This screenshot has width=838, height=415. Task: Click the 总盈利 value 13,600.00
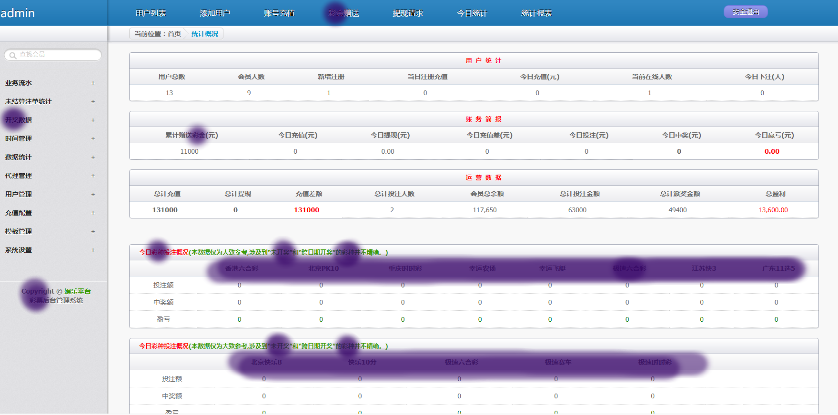point(773,210)
